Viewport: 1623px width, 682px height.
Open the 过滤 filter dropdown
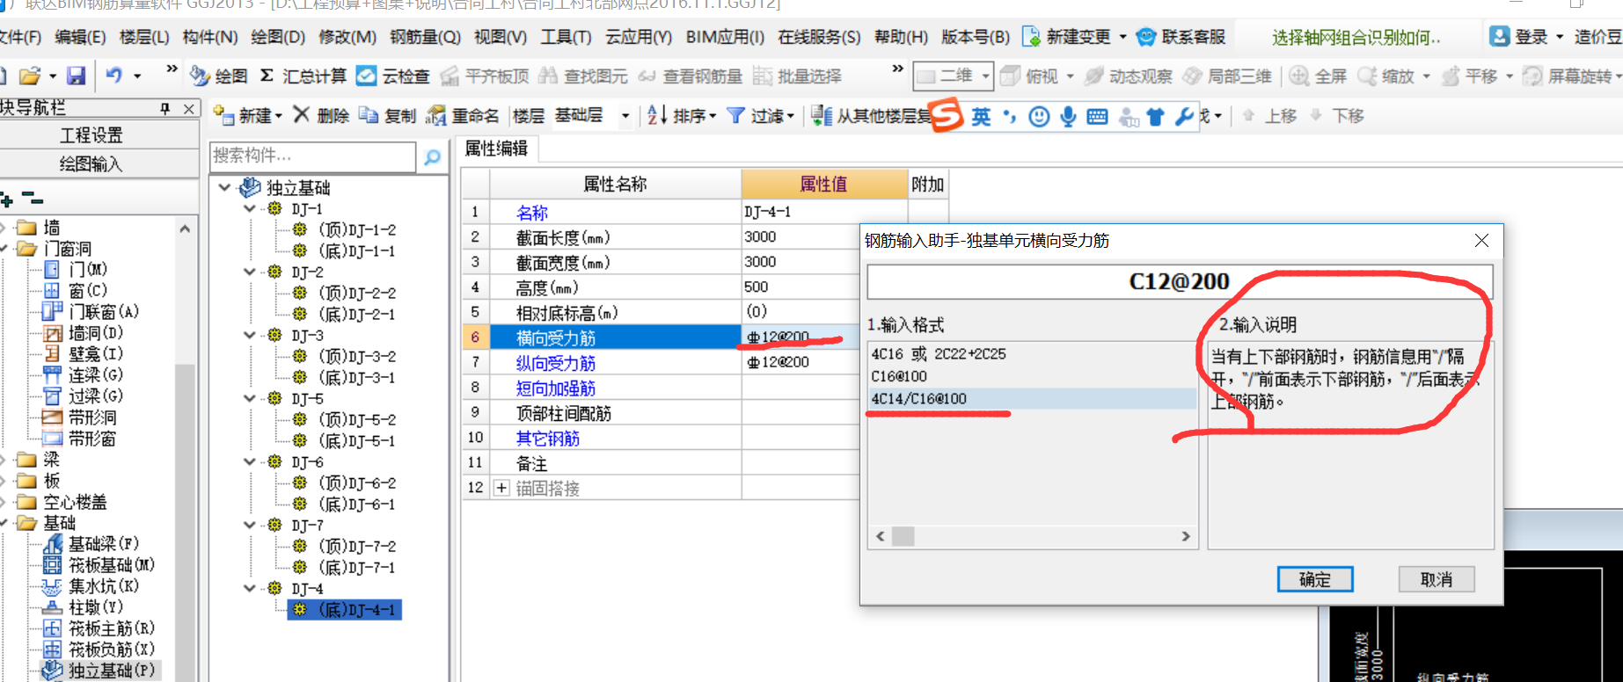click(x=761, y=115)
